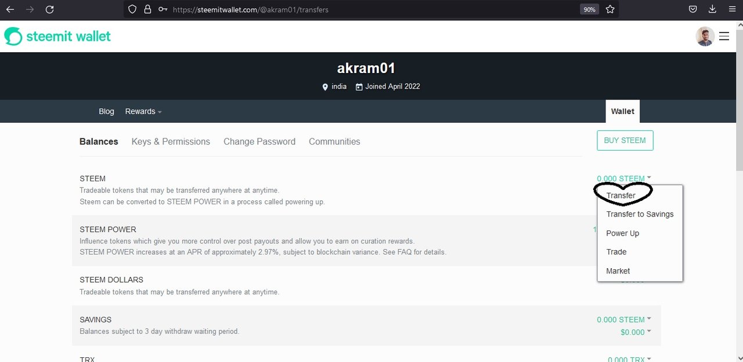The image size is (743, 362).
Task: Choose Transfer to Savings option
Action: [640, 214]
